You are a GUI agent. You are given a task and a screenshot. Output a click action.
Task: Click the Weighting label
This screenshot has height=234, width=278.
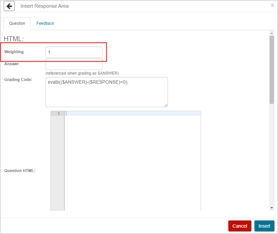pos(14,52)
